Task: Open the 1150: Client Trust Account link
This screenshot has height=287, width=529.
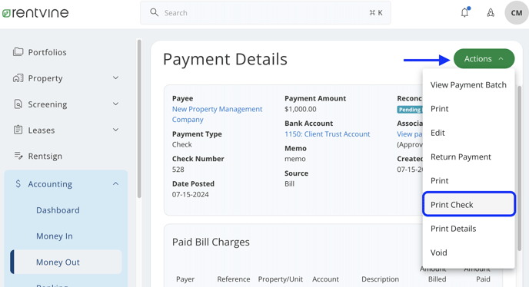Action: point(328,134)
